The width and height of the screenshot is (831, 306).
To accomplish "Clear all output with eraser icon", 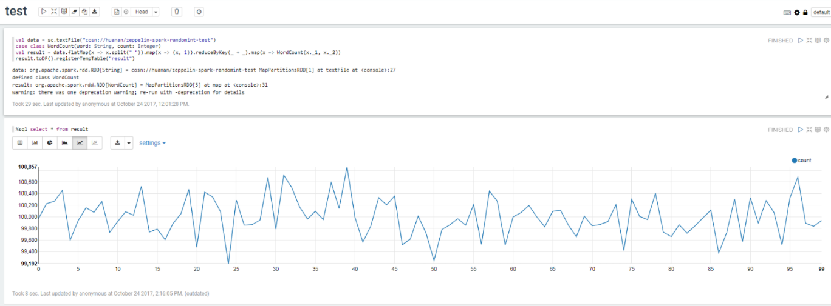I will pyautogui.click(x=75, y=12).
